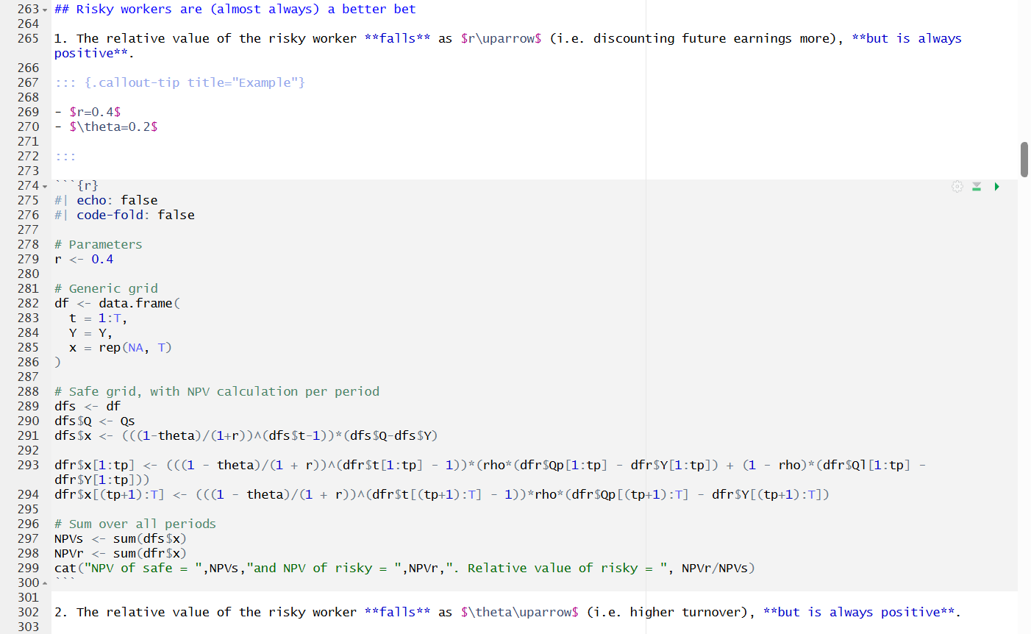The height and width of the screenshot is (634, 1031).
Task: Click the comment "# Safe grid, with NPV calculation per period"
Action: [217, 391]
